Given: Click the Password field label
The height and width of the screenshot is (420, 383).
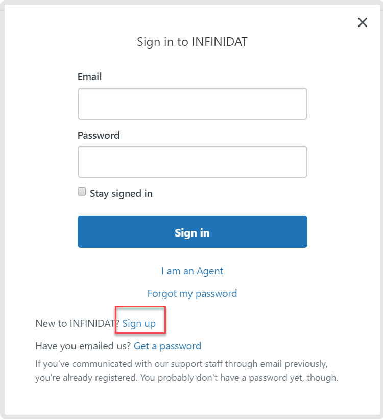Looking at the screenshot, I should (x=99, y=135).
